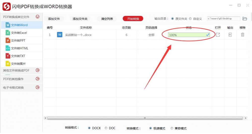252x134 pixels.
Task: Click the 添加文件夹 button
Action: 80,19
